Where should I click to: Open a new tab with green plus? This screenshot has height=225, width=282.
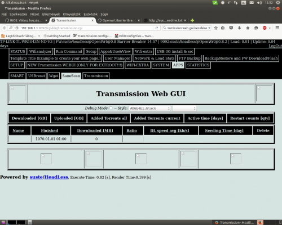click(x=192, y=20)
